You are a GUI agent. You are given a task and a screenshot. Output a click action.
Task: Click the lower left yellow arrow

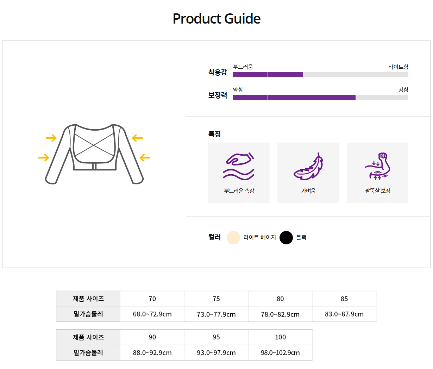[x=44, y=158]
